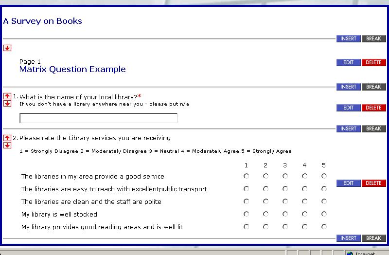Select rating 5 for public transport row
The height and width of the screenshot is (255, 389).
(x=324, y=189)
